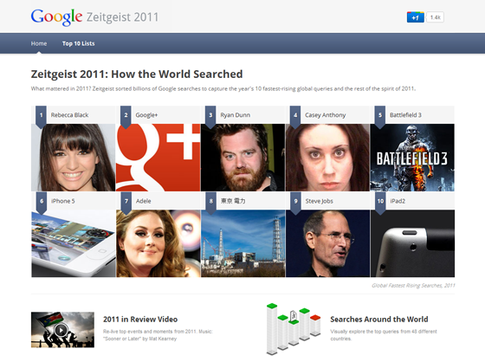This screenshot has width=485, height=362.
Task: Click the Google logo
Action: pyautogui.click(x=56, y=17)
